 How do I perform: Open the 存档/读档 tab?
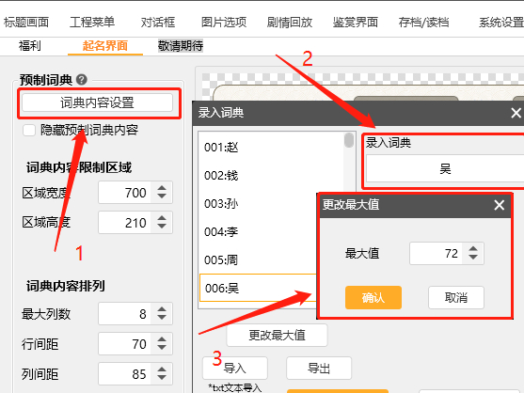click(x=423, y=23)
